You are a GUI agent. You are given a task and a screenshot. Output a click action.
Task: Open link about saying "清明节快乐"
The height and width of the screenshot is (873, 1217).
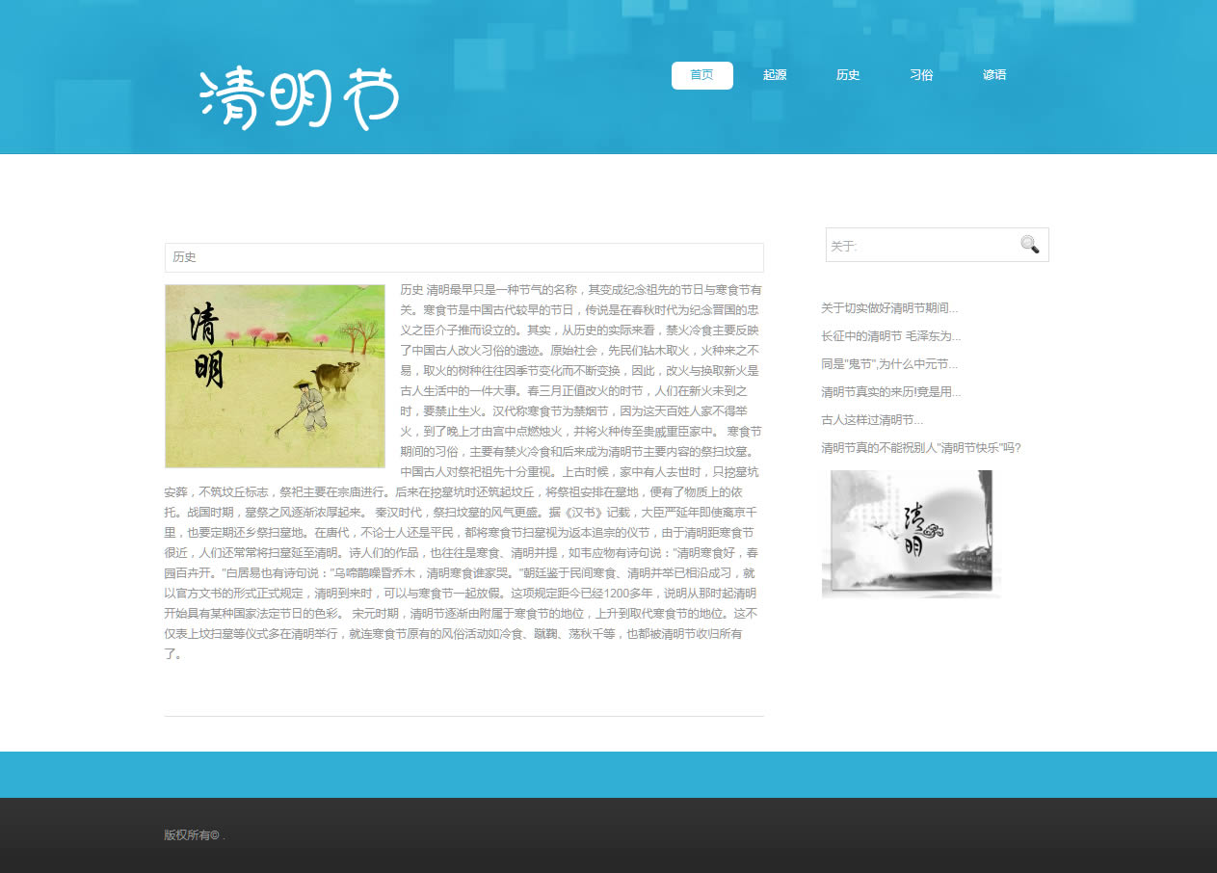pyautogui.click(x=920, y=448)
